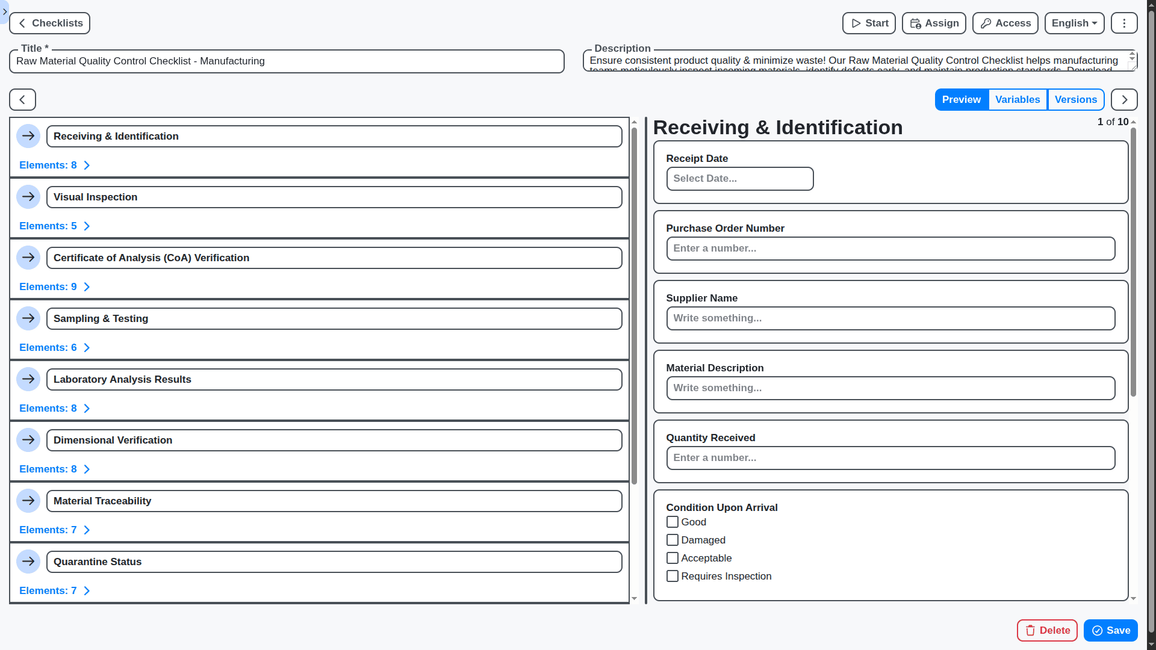The width and height of the screenshot is (1156, 650).
Task: Open the Visual Inspection section via its arrow
Action: [x=28, y=196]
